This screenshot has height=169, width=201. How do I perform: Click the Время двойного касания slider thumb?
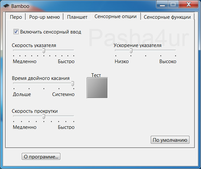click(73, 84)
